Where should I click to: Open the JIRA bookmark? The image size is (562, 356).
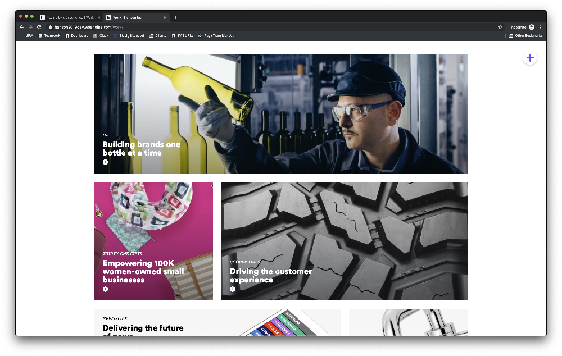pos(27,36)
